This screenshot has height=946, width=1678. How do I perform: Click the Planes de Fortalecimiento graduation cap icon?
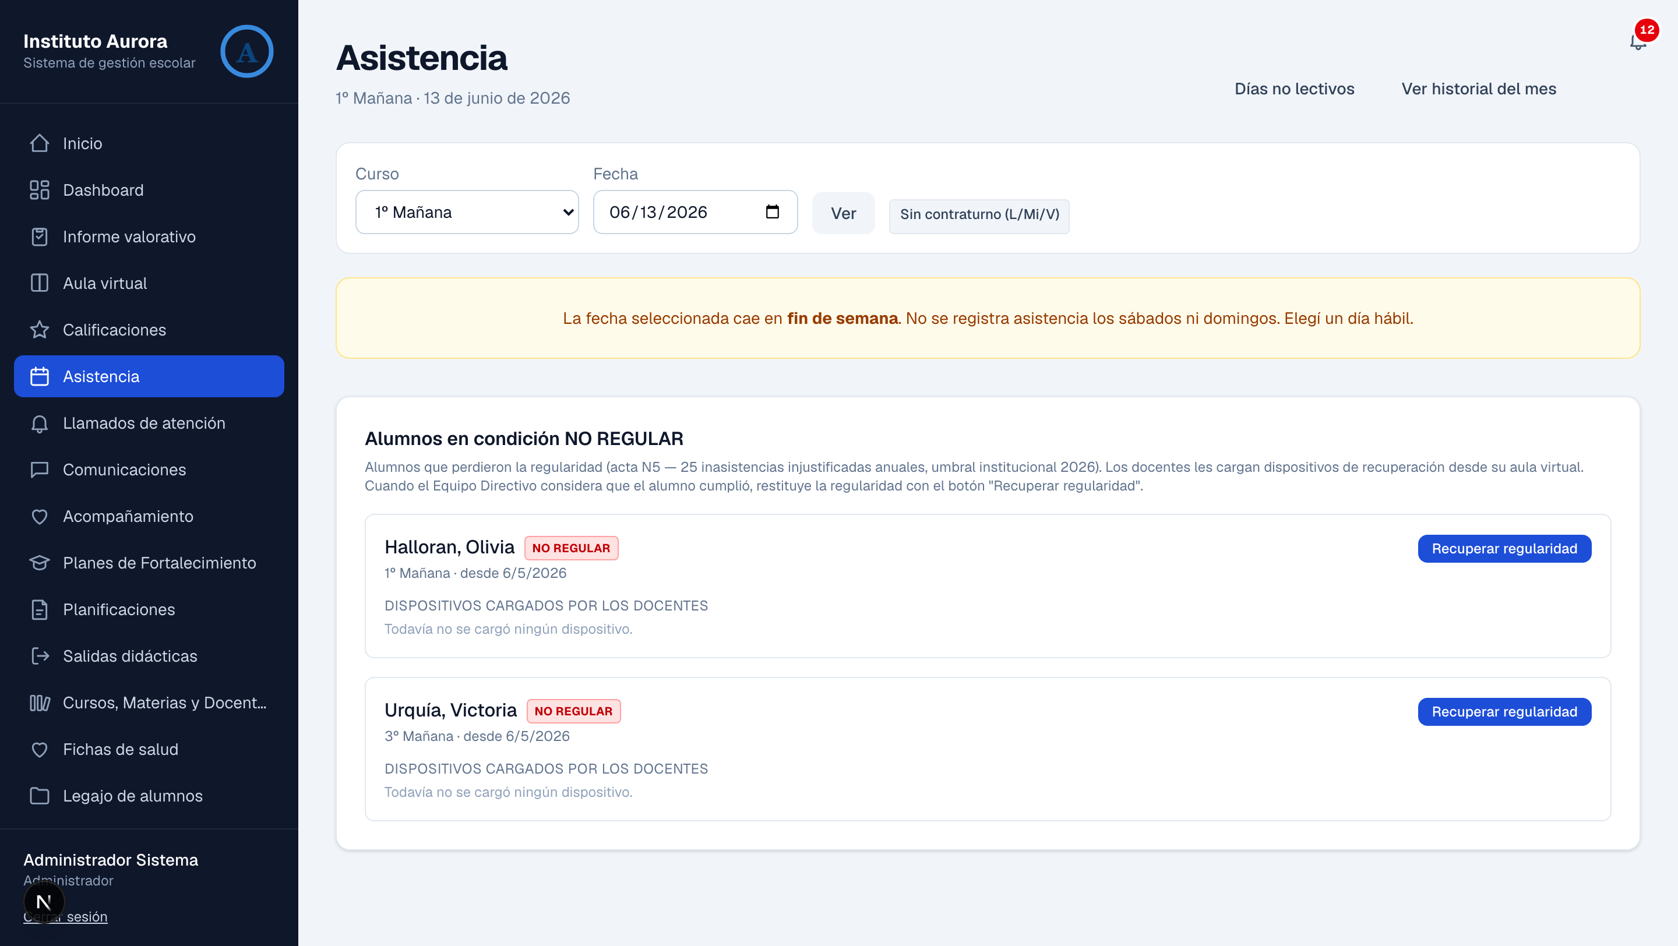(x=40, y=563)
